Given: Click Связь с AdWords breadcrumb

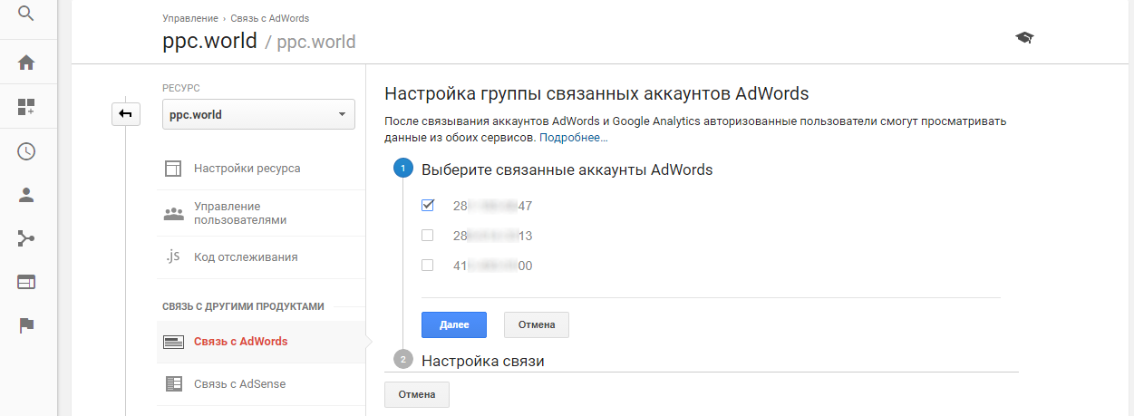Looking at the screenshot, I should pos(270,18).
